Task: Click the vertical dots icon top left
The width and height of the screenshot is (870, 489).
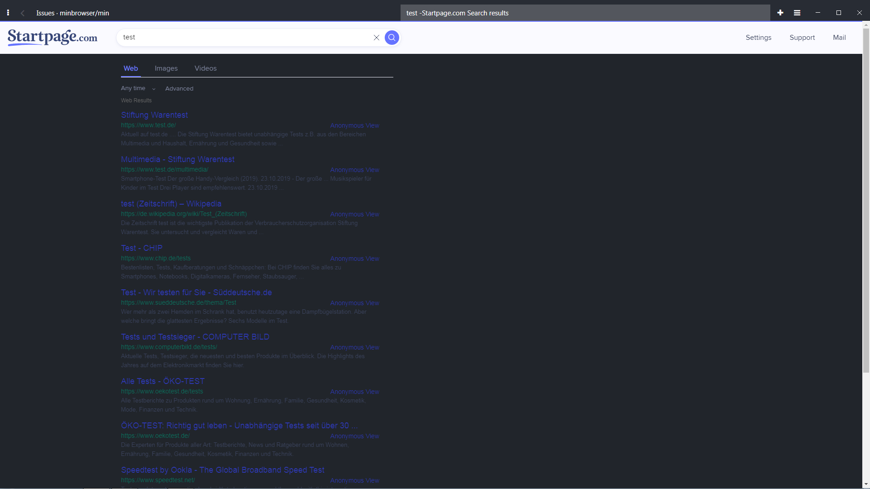Action: click(x=8, y=13)
